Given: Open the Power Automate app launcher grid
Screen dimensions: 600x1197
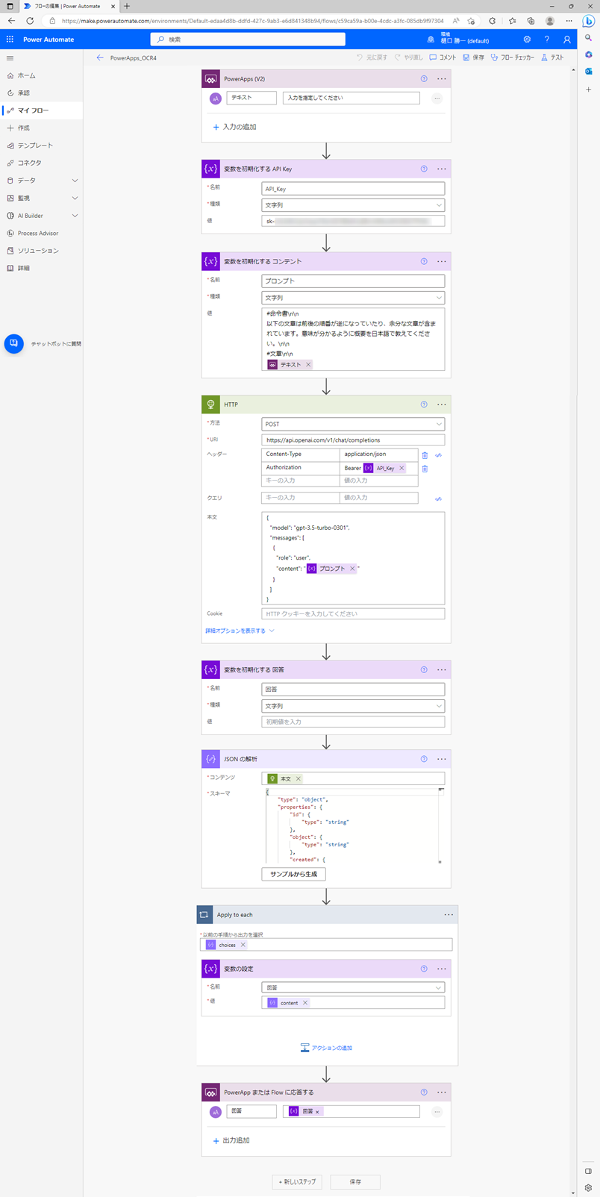Looking at the screenshot, I should point(10,40).
